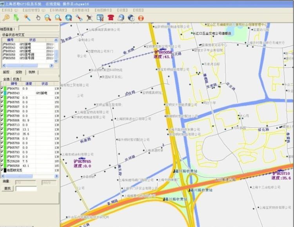Viewport: 294px width, 227px height.
Task: Toggle checkbox for 沪BG5806 speed 61.9
Action: click(x=2, y=120)
